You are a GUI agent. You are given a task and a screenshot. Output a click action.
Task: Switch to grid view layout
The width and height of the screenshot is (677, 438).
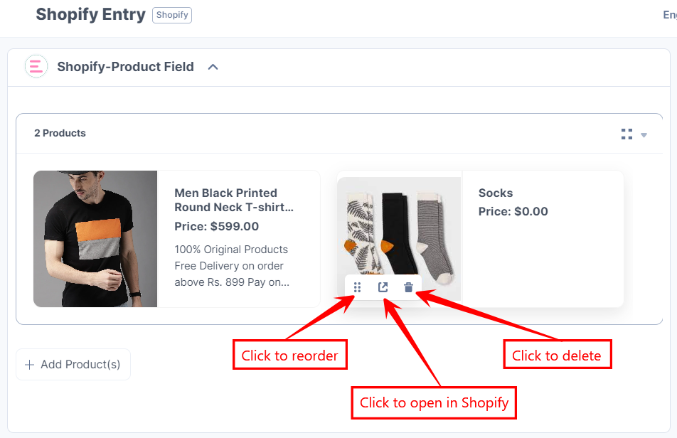pos(627,133)
